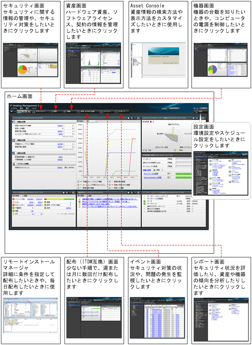
Task: Open the 表示単位 dropdown
Action: (x=92, y=121)
